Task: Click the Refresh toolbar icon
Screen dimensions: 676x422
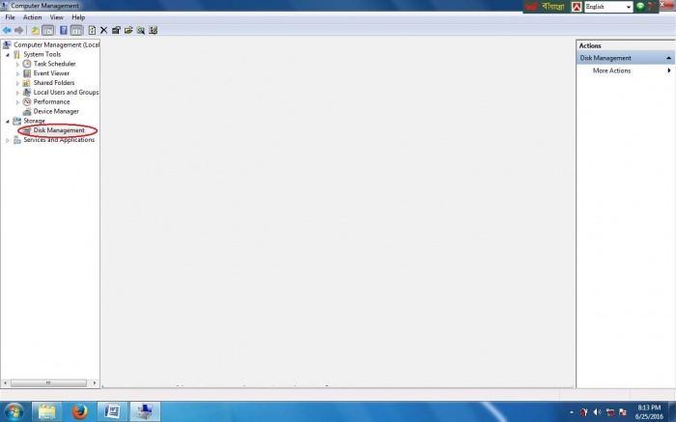Action: pyautogui.click(x=92, y=30)
